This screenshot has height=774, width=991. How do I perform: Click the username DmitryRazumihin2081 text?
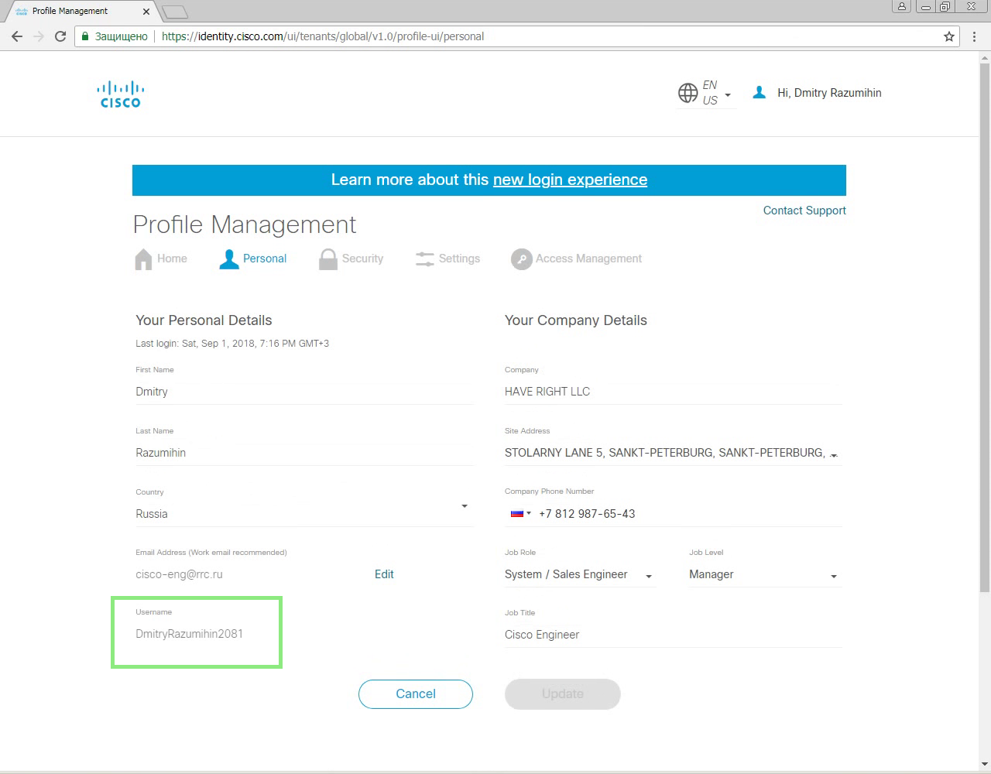point(189,634)
